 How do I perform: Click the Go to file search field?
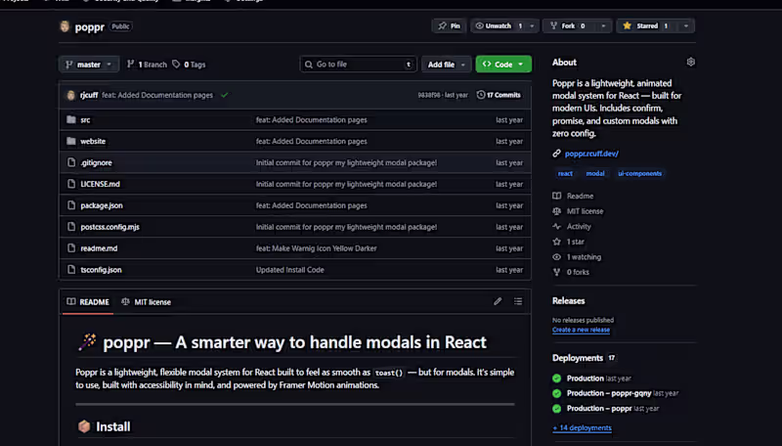click(x=358, y=65)
